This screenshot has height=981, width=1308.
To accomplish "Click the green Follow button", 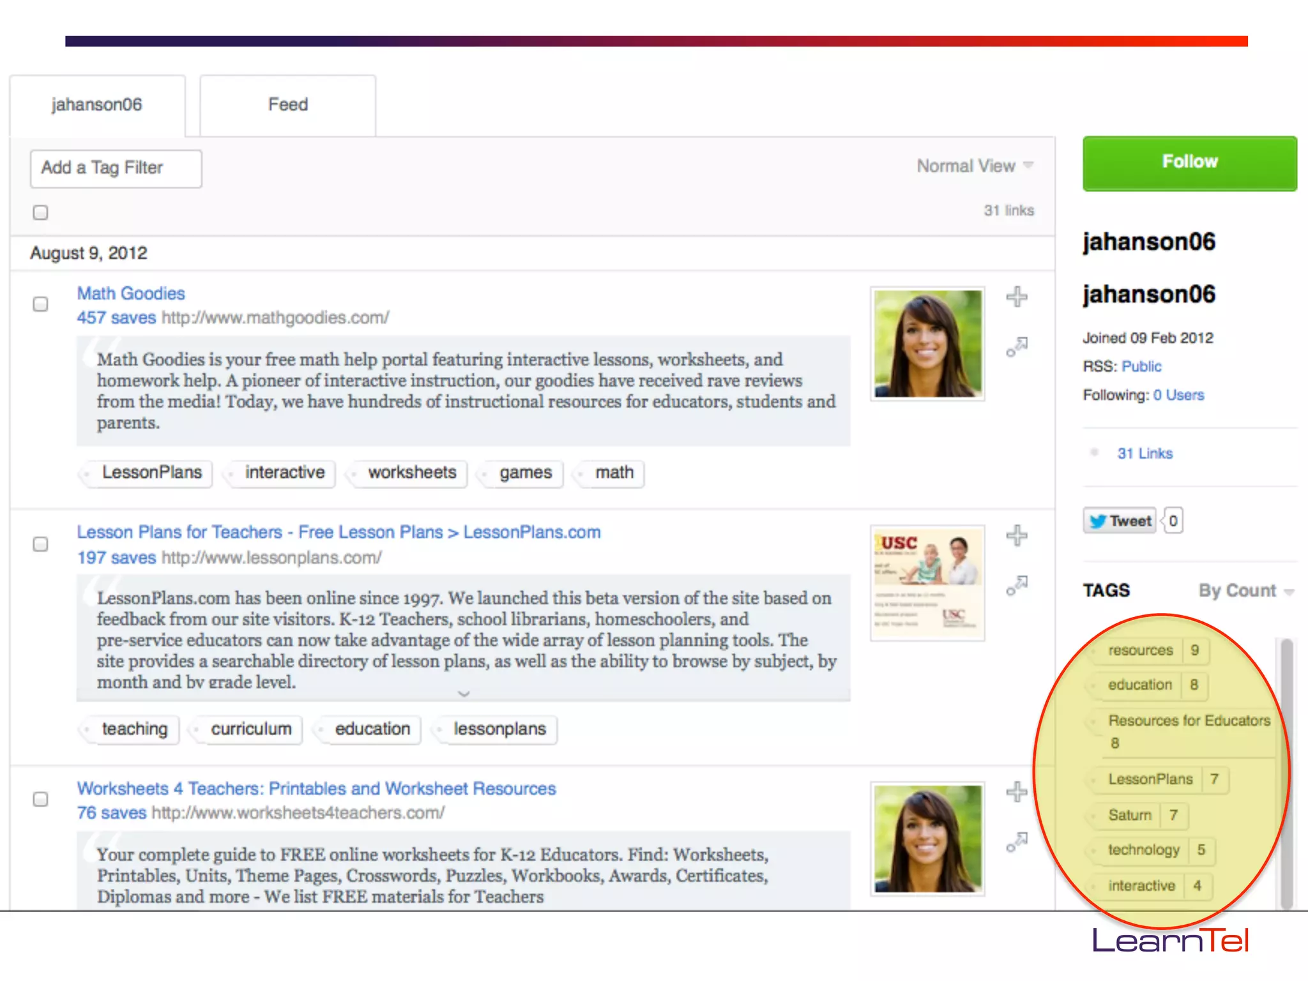I will [x=1189, y=163].
